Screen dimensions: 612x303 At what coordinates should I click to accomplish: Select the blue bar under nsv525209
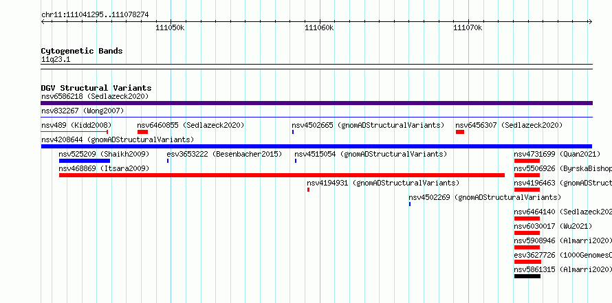[85, 161]
